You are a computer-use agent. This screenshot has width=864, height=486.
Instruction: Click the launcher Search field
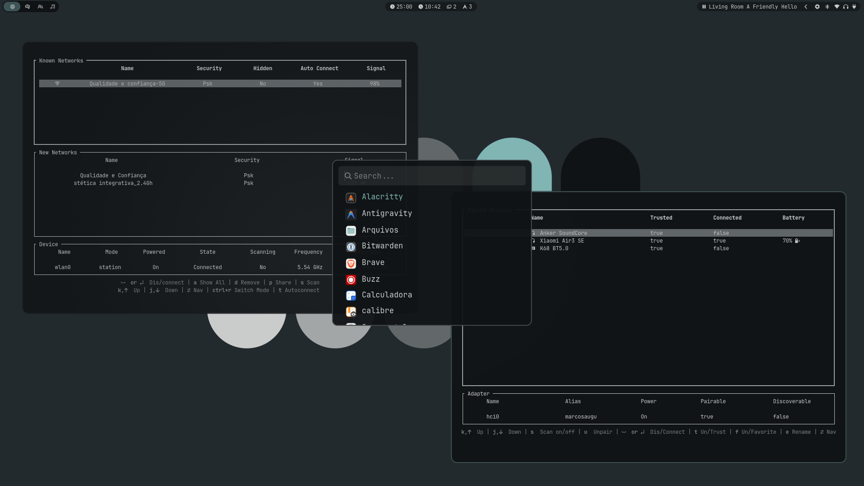pos(432,176)
